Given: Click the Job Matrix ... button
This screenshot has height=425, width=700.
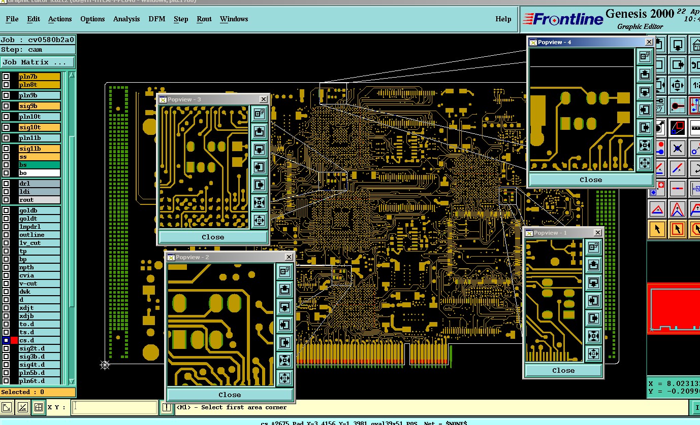Looking at the screenshot, I should pos(38,62).
